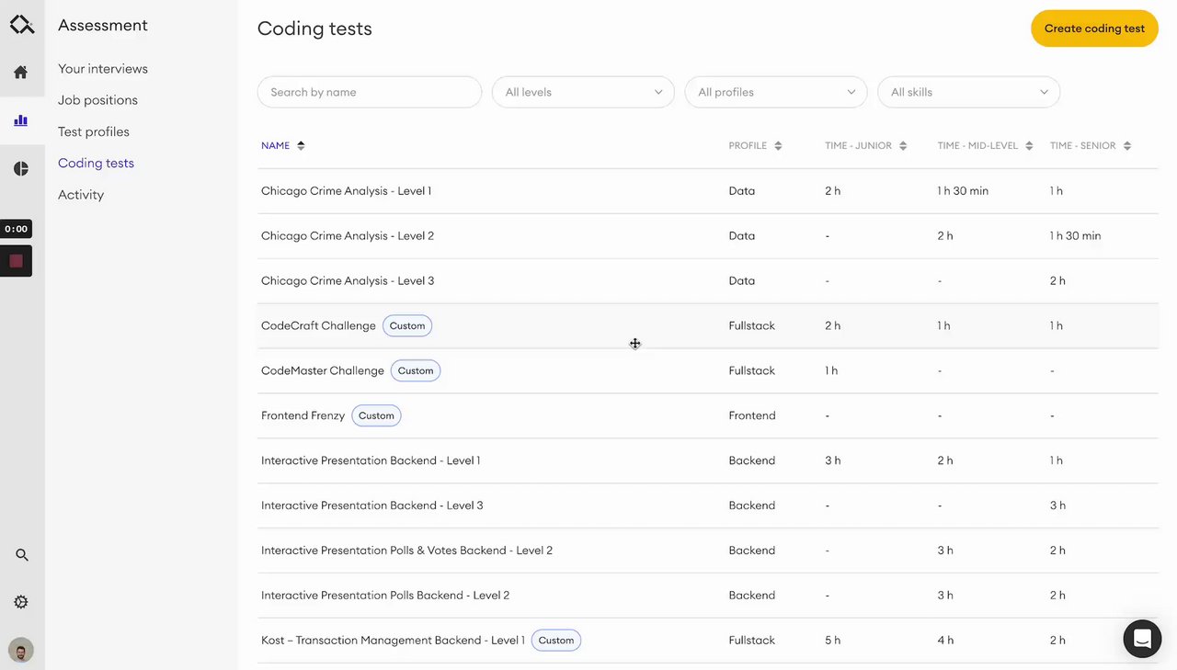1177x670 pixels.
Task: Open the pie chart analytics icon
Action: (x=20, y=169)
